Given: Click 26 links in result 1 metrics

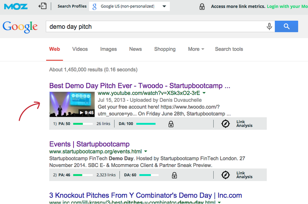Looking at the screenshot, I should point(103,124).
